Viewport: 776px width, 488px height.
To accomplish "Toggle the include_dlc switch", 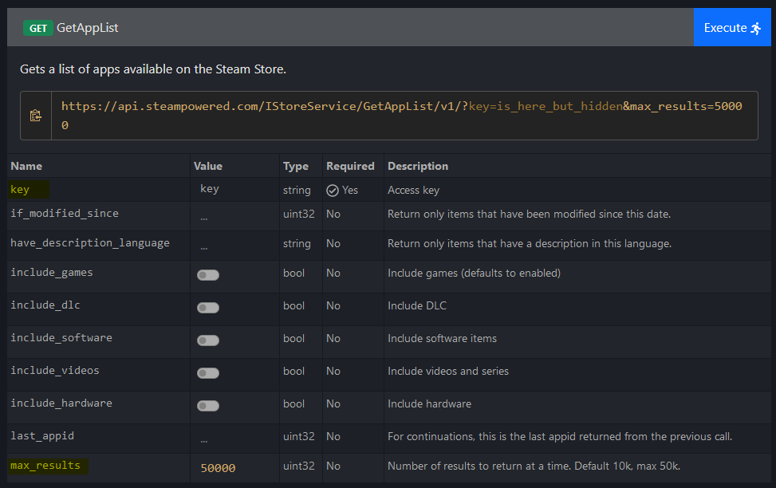I will point(208,308).
